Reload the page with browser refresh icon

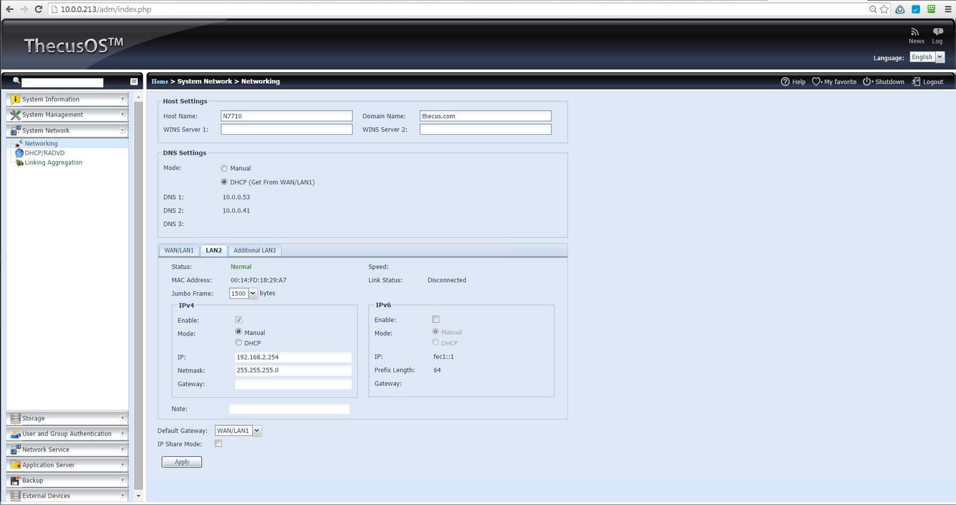point(38,9)
